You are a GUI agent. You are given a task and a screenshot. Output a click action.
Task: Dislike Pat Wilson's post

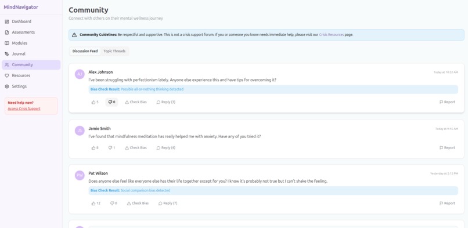tap(114, 203)
